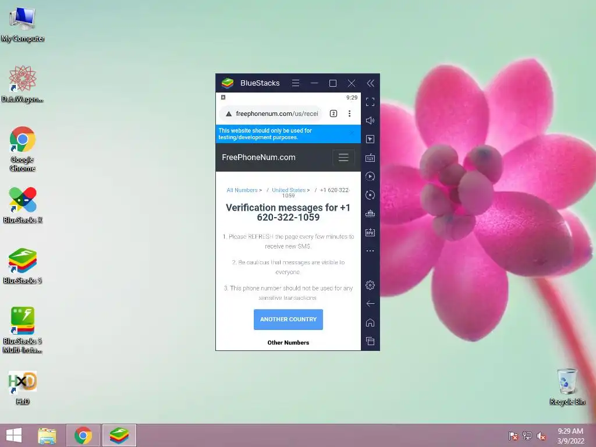Screen dimensions: 596x447
Task: Click the blue testing/development notice banner
Action: pos(288,134)
